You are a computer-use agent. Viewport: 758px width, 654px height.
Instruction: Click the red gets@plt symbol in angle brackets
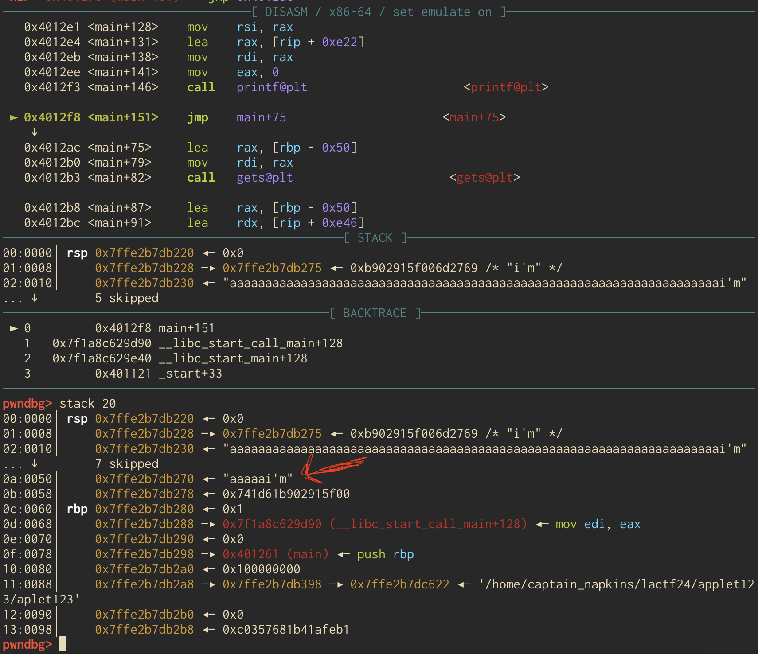pyautogui.click(x=484, y=178)
